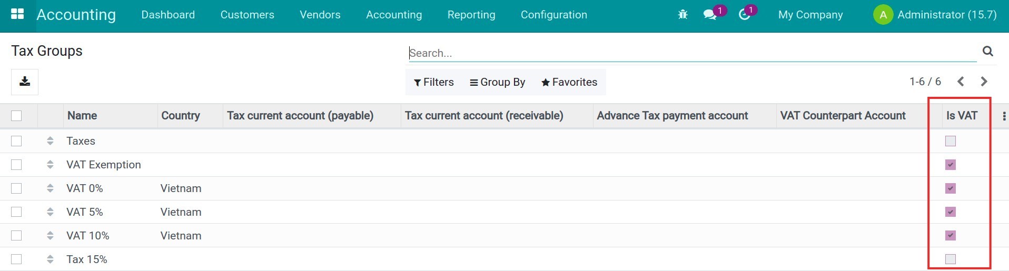Open the Favorites dropdown
1009x271 pixels.
(x=569, y=82)
